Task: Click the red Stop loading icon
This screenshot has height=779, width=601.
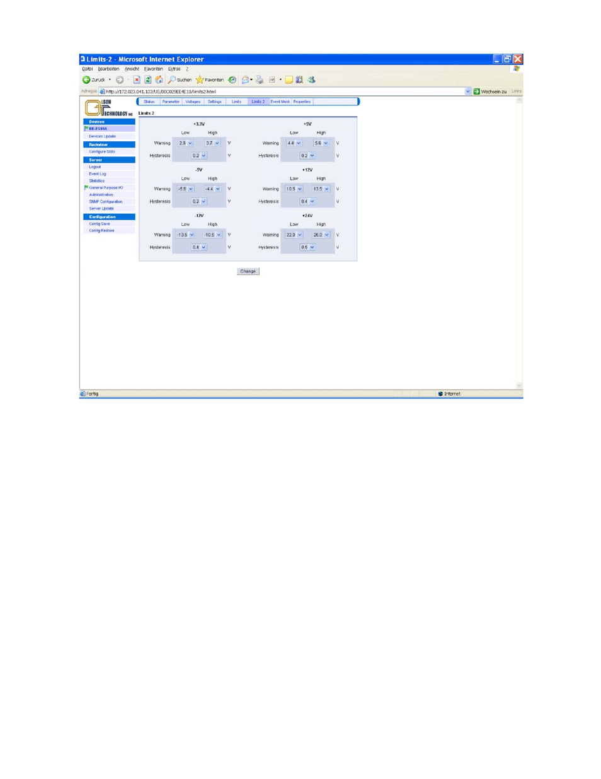Action: tap(137, 80)
